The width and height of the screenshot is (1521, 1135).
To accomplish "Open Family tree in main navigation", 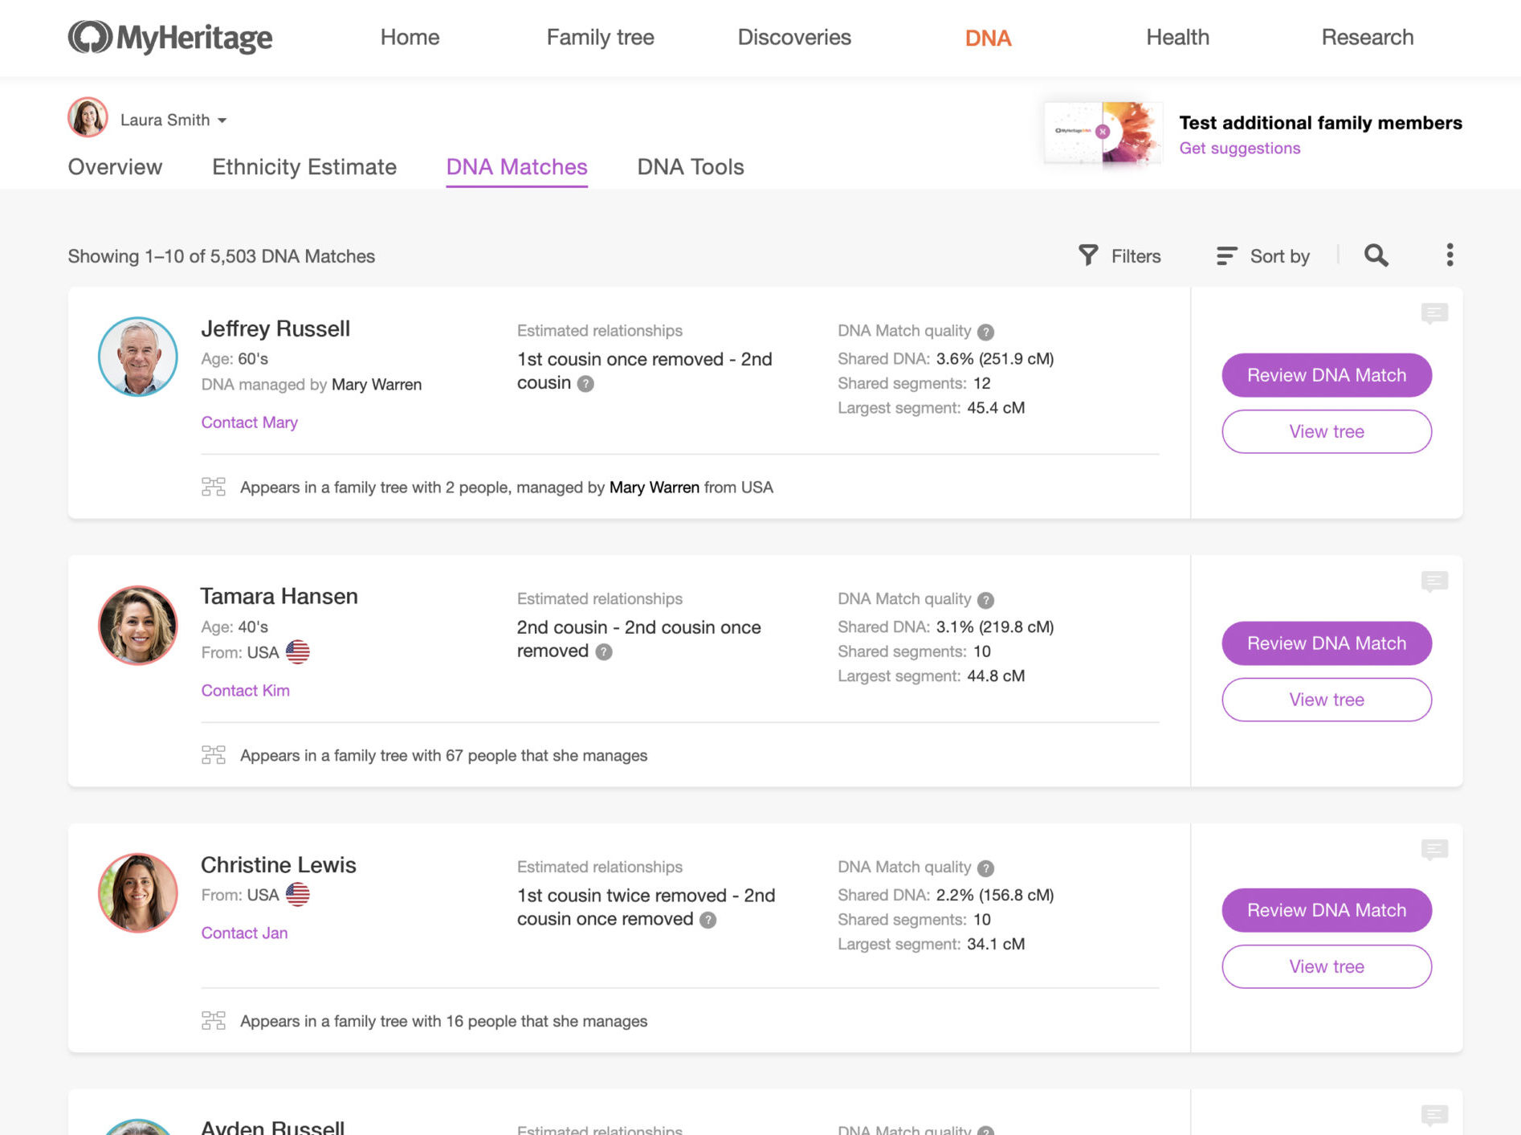I will [x=600, y=37].
